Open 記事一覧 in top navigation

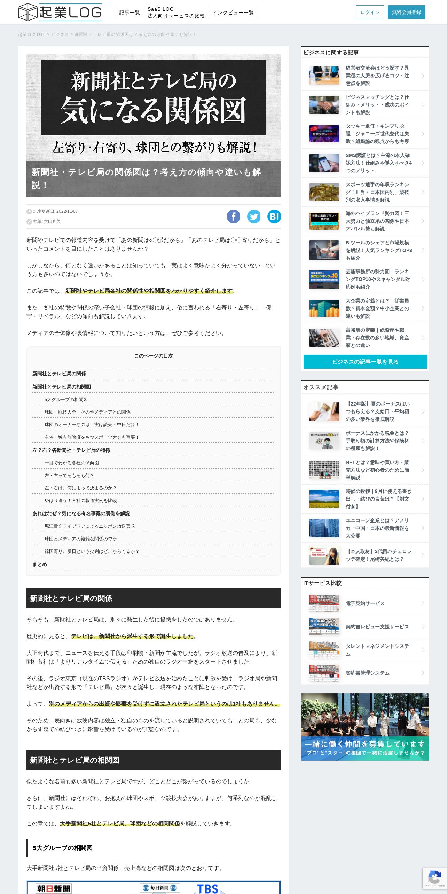coord(130,13)
